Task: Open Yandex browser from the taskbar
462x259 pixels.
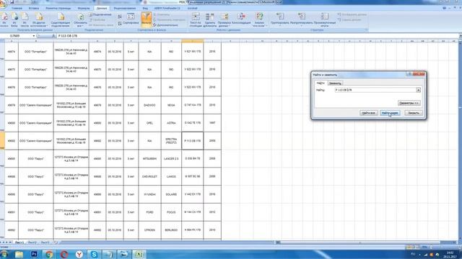Action: click(79, 254)
